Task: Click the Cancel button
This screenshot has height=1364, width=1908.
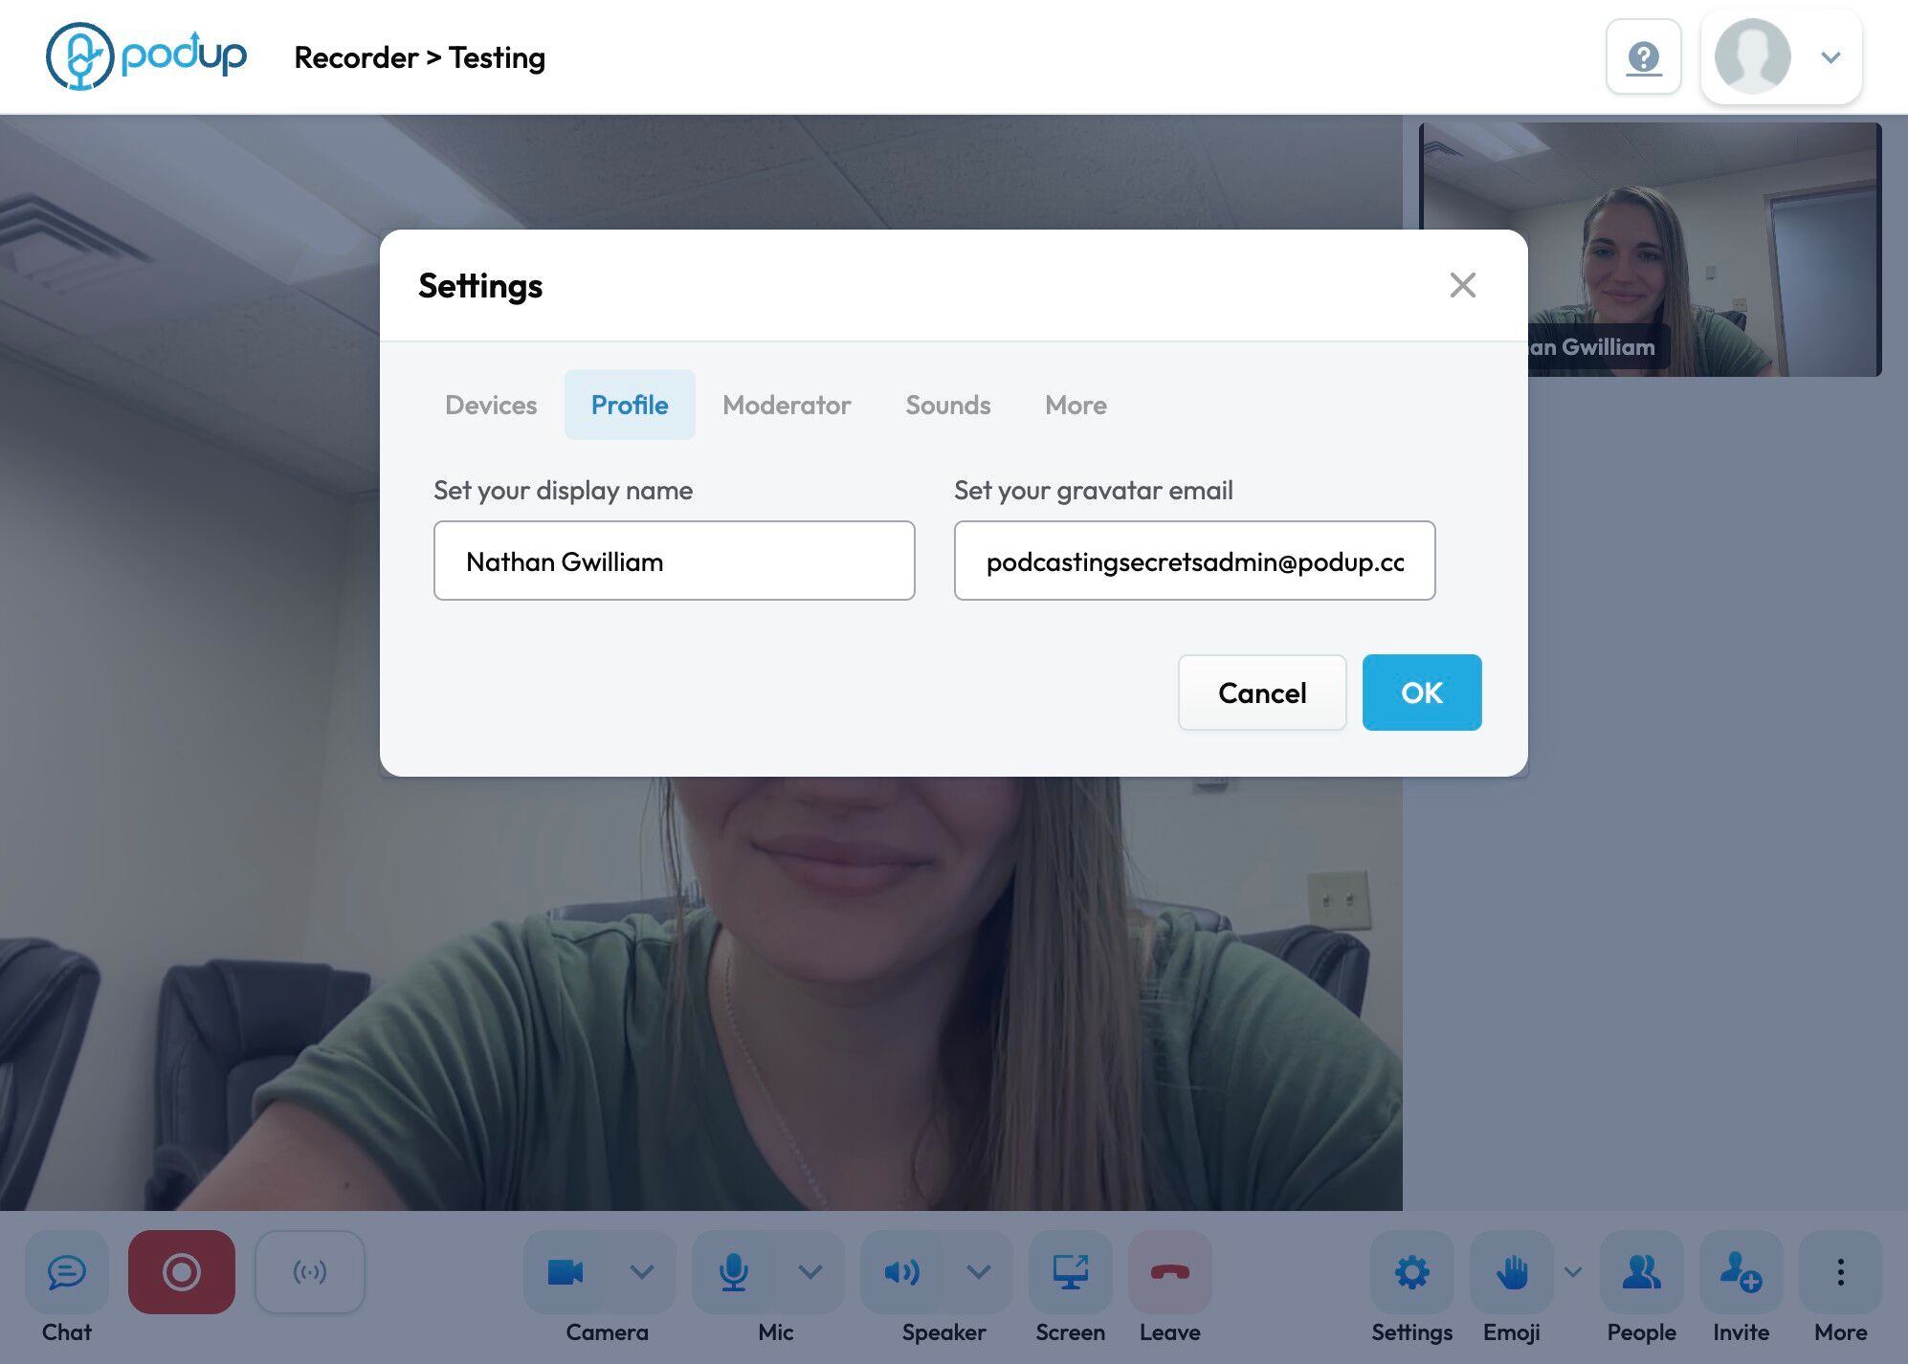Action: pos(1261,693)
